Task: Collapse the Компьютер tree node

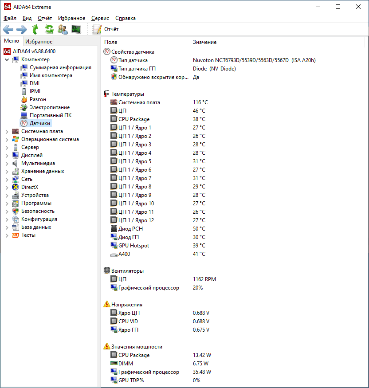Action: [7, 59]
